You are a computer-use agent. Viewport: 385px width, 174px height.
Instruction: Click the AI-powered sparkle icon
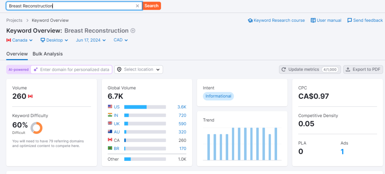point(35,69)
